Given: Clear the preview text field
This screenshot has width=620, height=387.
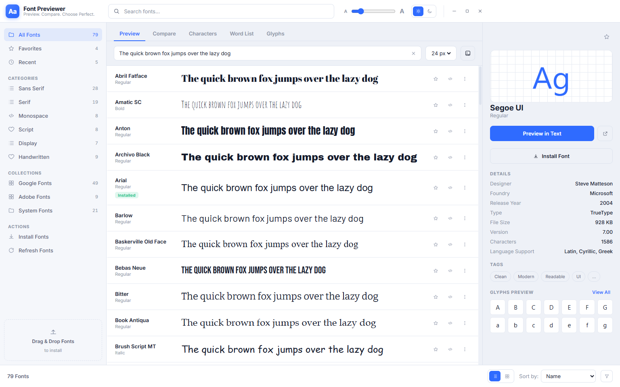Looking at the screenshot, I should 413,53.
